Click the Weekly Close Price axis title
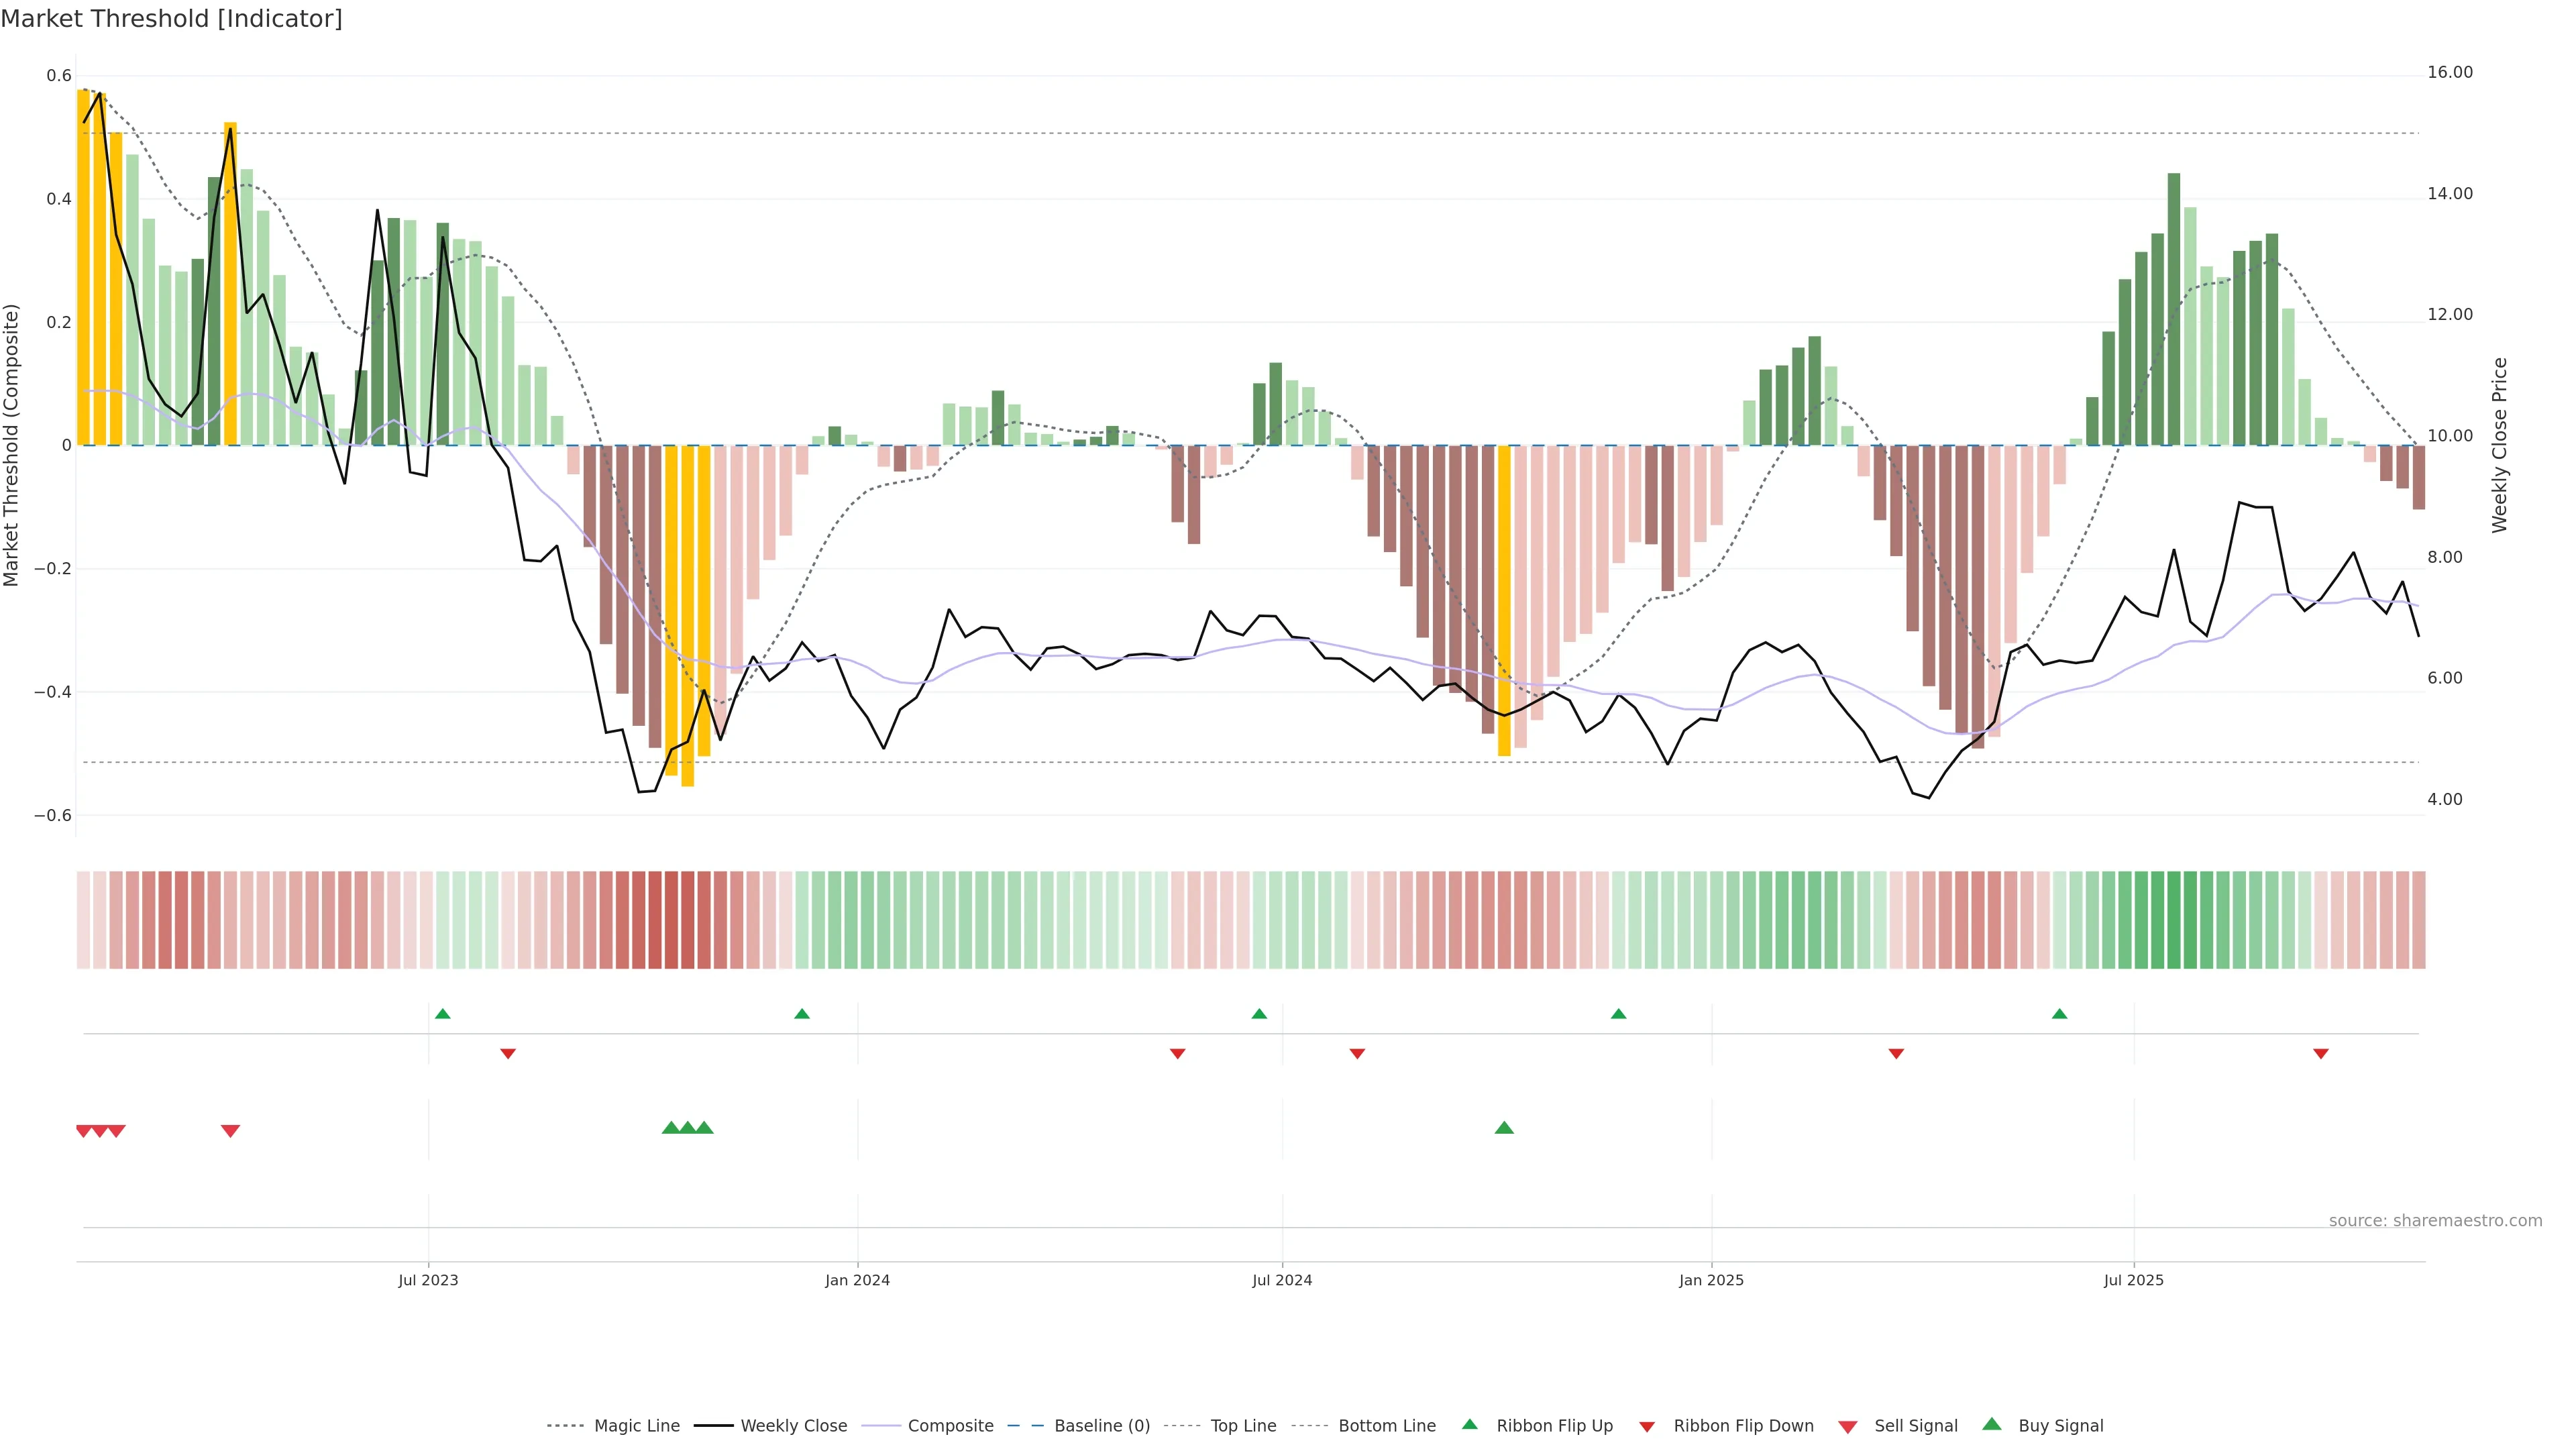Screen dimensions: 2576x1449 pyautogui.click(x=2499, y=445)
